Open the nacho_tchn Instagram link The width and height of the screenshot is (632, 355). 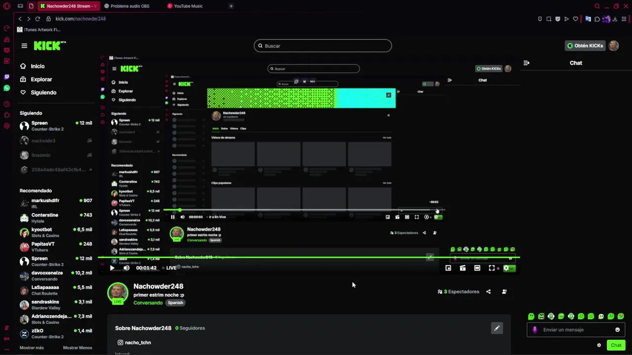[134, 343]
